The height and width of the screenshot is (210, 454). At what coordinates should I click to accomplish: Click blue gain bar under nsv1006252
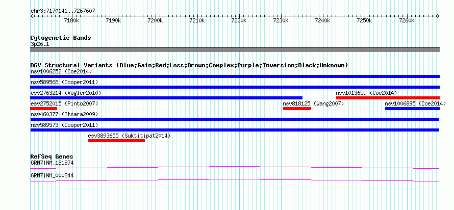(235, 76)
